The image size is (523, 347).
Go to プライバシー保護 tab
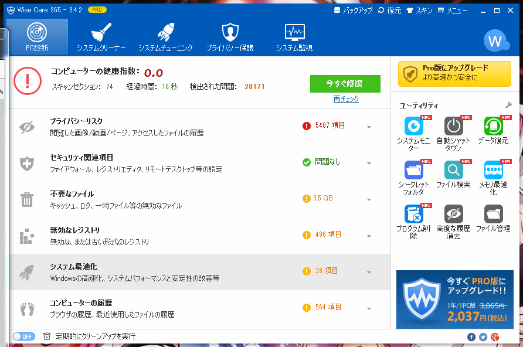point(230,37)
